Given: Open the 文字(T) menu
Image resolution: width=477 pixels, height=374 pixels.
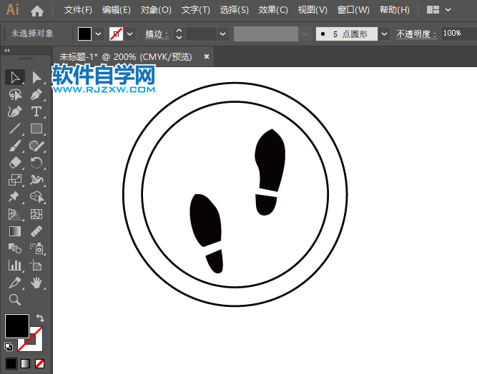Looking at the screenshot, I should 196,10.
